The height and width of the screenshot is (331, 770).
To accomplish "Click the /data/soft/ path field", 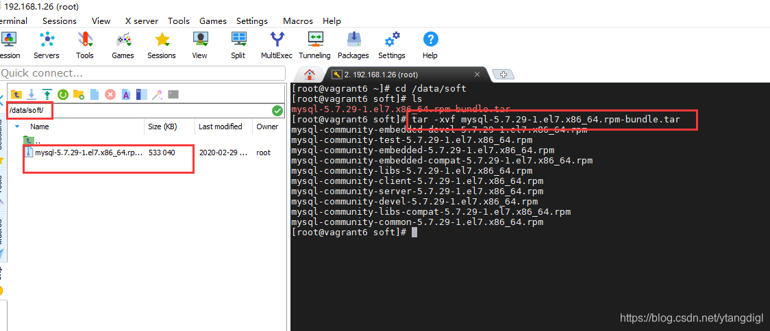I will (139, 110).
